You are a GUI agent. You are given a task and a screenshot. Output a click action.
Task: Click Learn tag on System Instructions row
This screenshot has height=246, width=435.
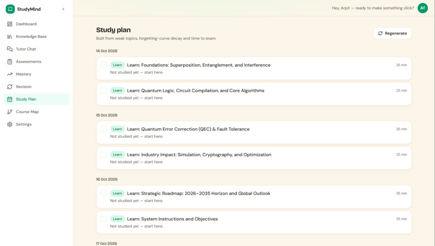point(117,219)
